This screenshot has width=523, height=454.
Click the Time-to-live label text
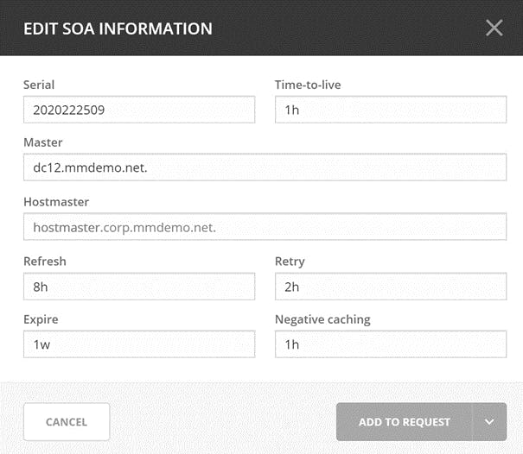308,85
